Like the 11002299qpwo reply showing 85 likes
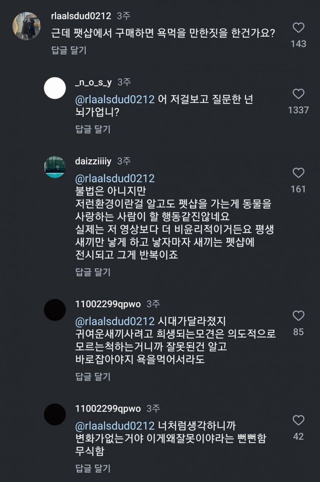 click(298, 316)
